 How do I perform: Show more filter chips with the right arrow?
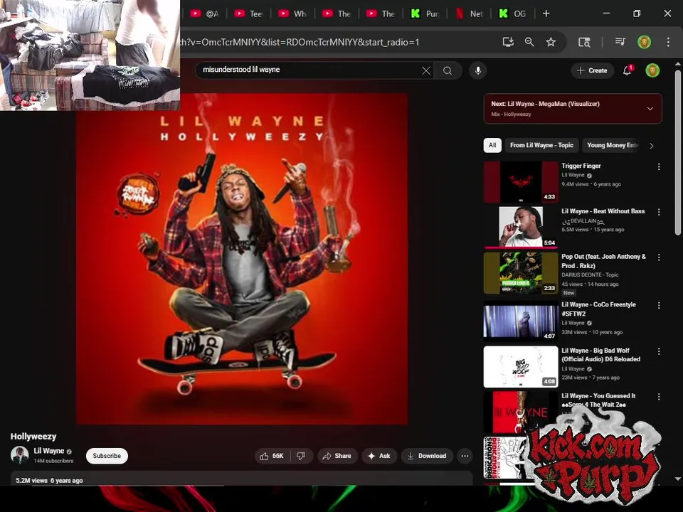coord(651,146)
